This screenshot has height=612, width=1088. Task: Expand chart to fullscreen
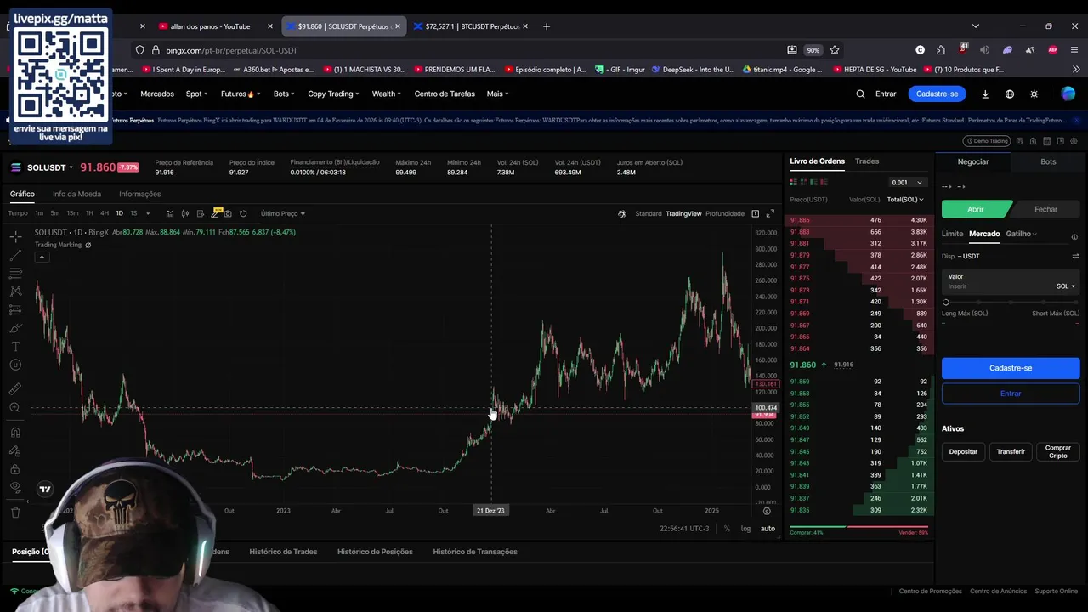pyautogui.click(x=770, y=213)
